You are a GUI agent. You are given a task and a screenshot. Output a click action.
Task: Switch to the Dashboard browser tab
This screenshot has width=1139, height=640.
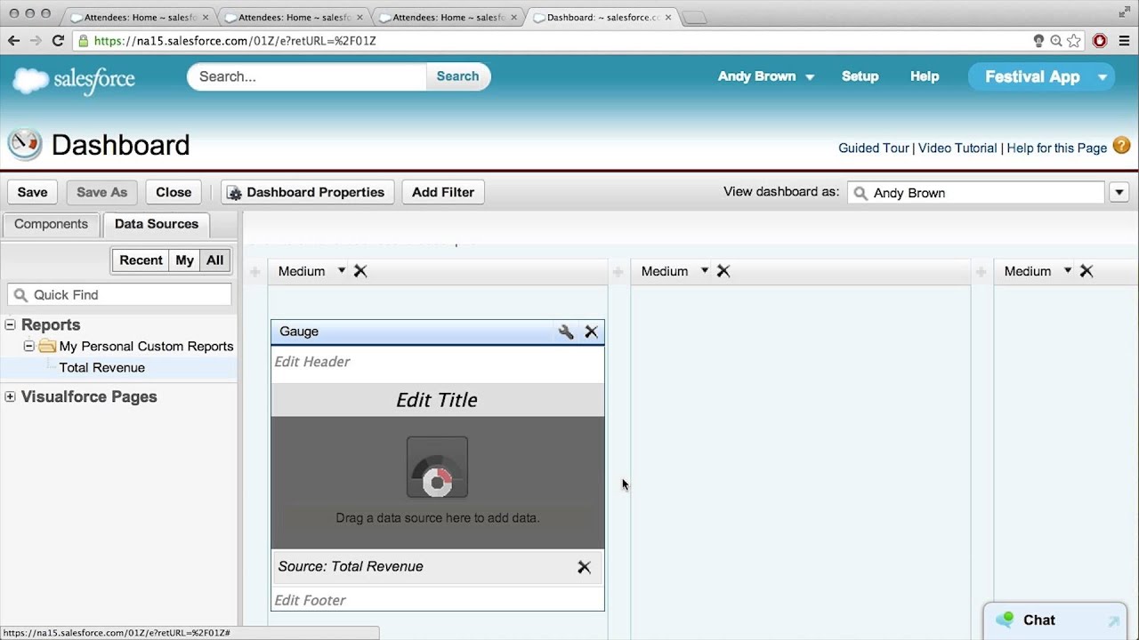602,17
